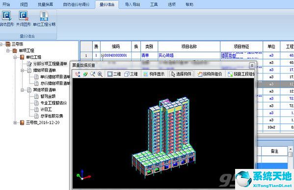Open 构件显示 options
294x190 pixels.
[154, 74]
